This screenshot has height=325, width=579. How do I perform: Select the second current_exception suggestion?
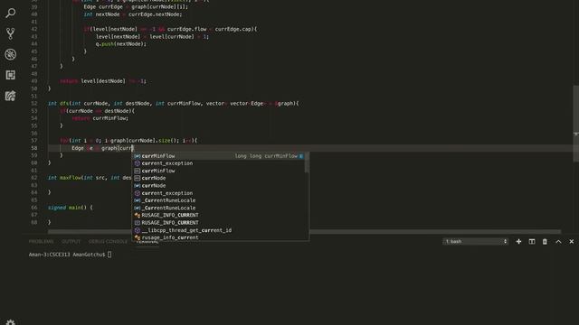pos(218,193)
